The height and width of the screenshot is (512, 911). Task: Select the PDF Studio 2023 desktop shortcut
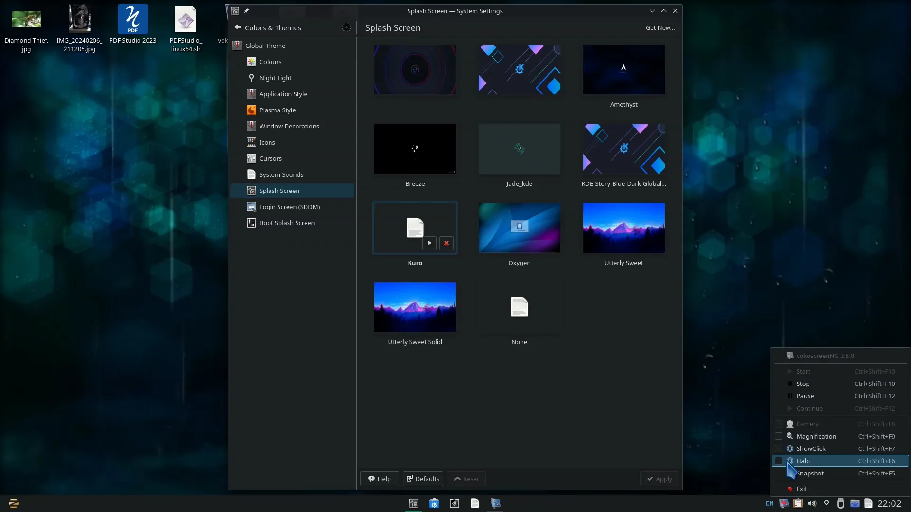click(x=133, y=25)
